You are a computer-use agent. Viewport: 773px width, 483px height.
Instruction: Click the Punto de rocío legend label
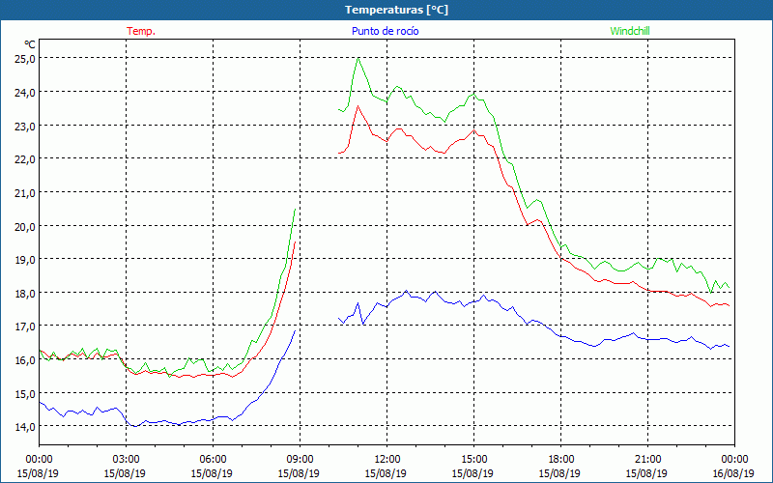pyautogui.click(x=386, y=31)
